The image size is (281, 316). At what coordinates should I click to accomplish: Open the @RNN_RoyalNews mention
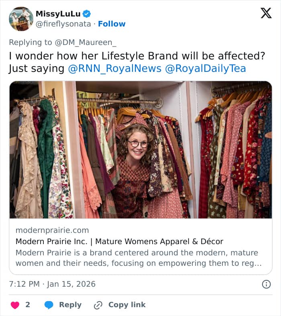click(114, 69)
